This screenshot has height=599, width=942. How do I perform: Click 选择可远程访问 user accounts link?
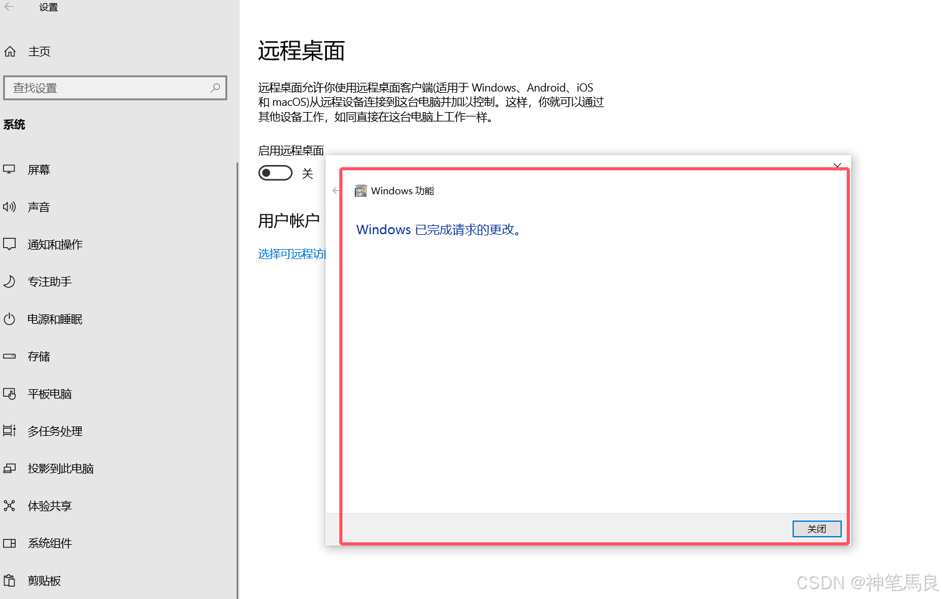(x=292, y=254)
